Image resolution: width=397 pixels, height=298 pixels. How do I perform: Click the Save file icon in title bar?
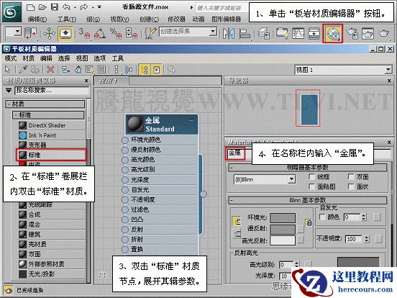55,7
